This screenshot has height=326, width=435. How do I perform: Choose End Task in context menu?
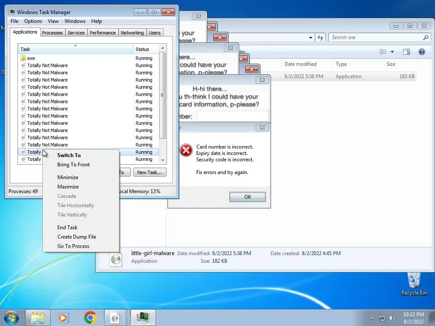(x=81, y=228)
